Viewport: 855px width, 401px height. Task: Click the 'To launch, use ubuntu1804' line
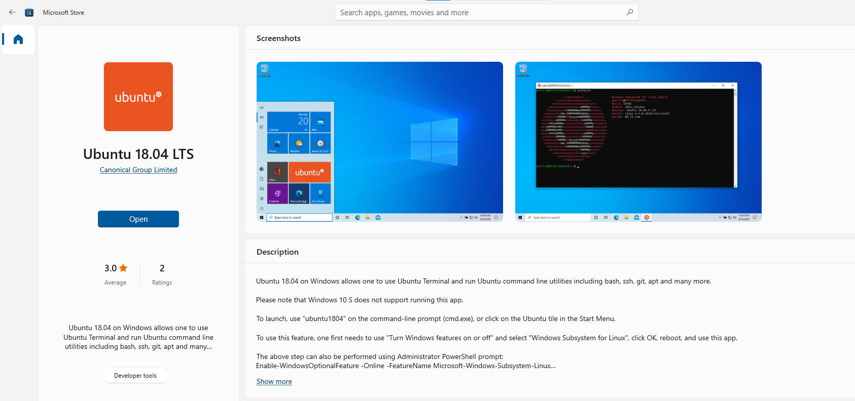click(x=436, y=318)
